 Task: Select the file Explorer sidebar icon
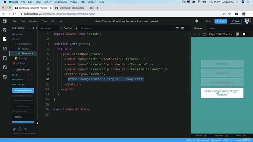(x=5, y=39)
